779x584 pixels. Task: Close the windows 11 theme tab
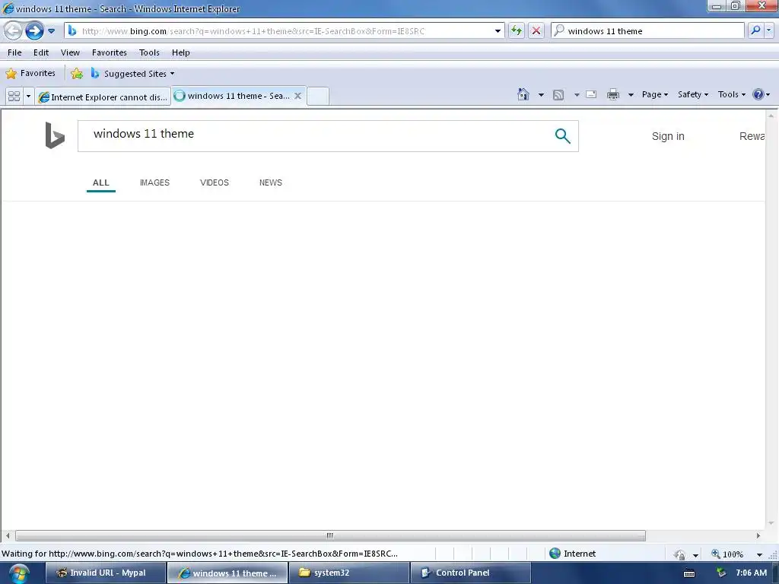(297, 96)
